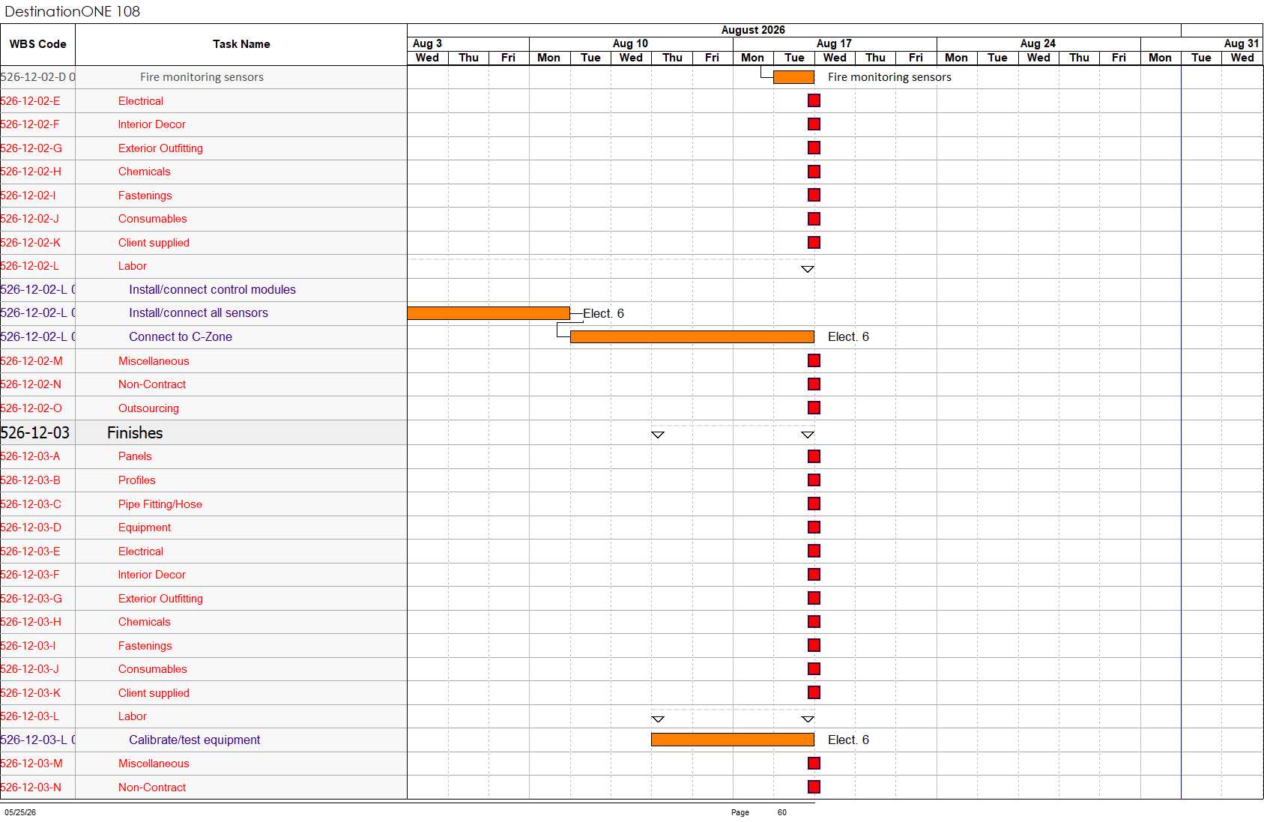Screen dimensions: 1264x822
Task: Click the red milestone for Non-Contract 526-12-03-N
Action: [814, 787]
